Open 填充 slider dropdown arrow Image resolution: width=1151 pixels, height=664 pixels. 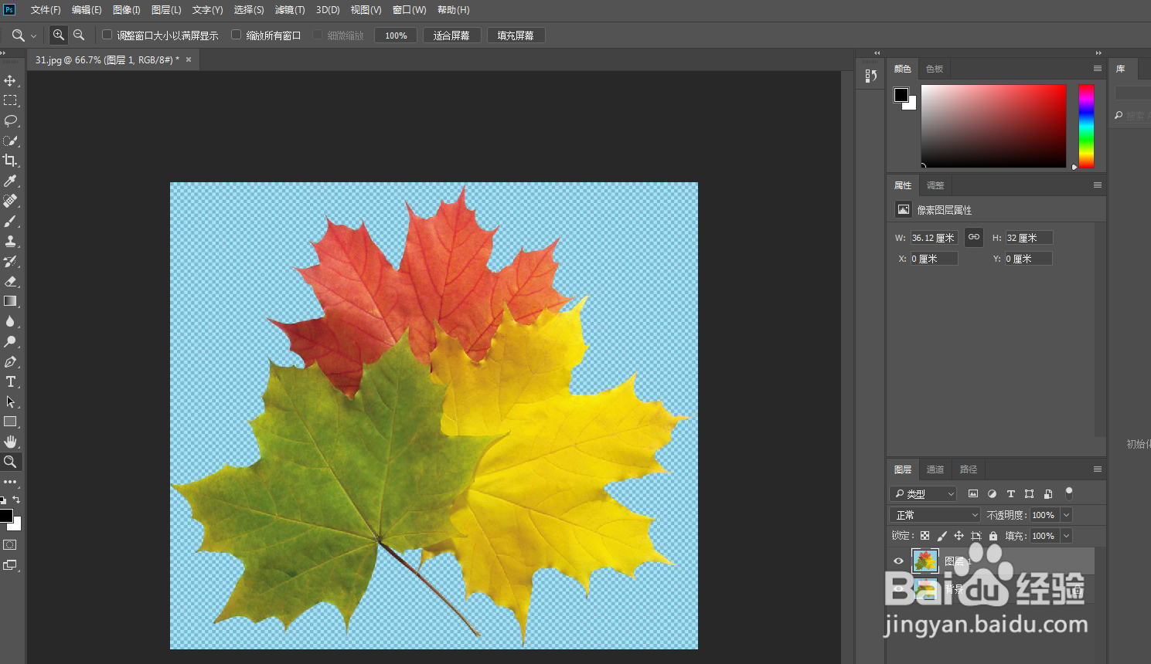coord(1067,536)
